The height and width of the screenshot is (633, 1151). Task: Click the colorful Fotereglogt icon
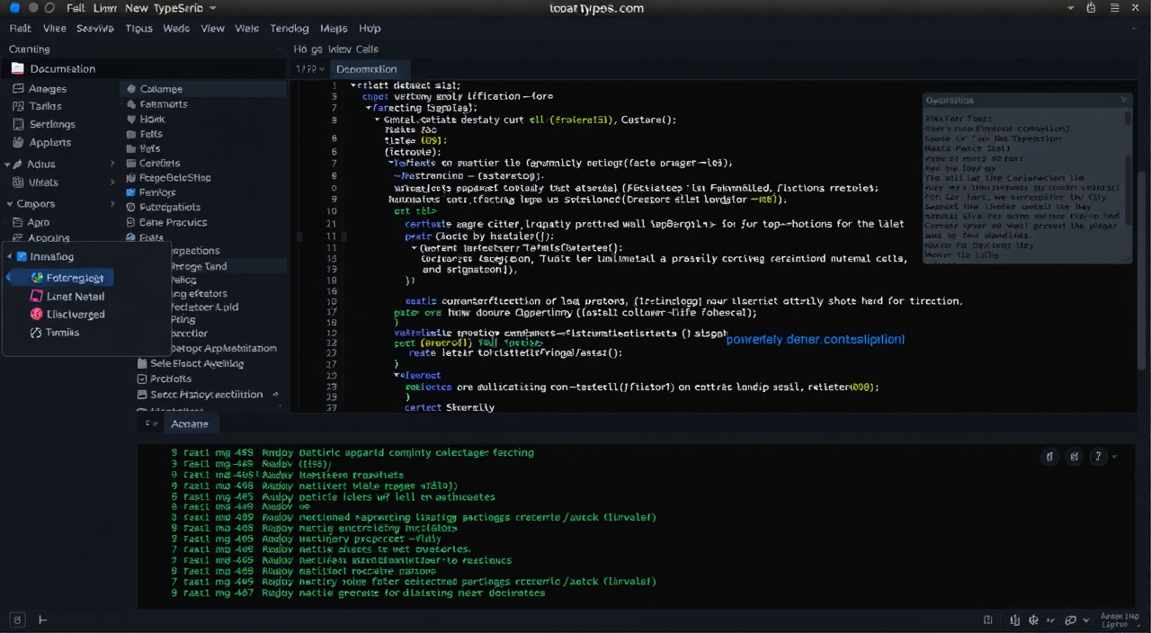pyautogui.click(x=37, y=278)
